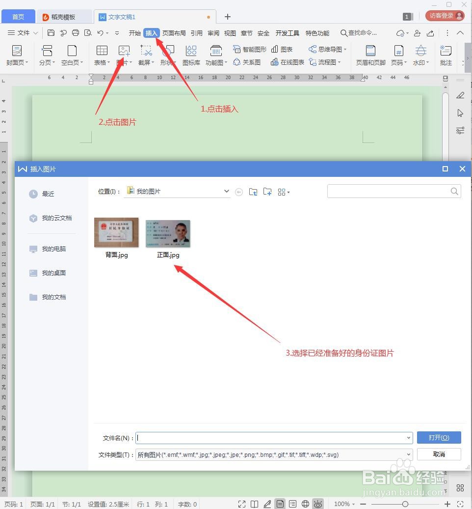Select the 正面.jpg ID photo thumbnail
The height and width of the screenshot is (509, 472).
click(167, 233)
